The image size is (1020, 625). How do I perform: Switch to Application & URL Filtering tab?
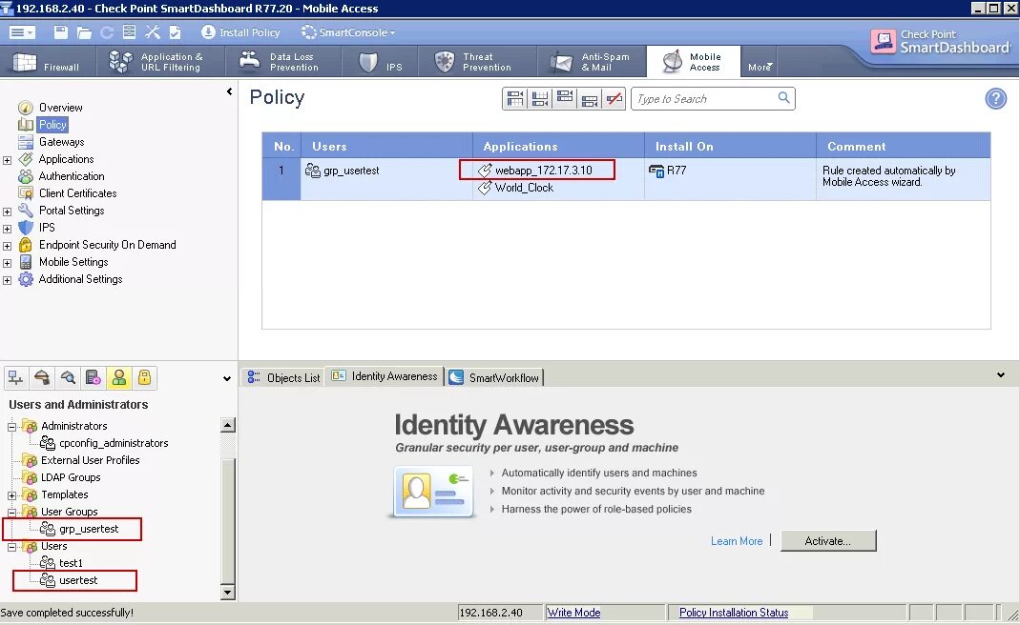160,62
